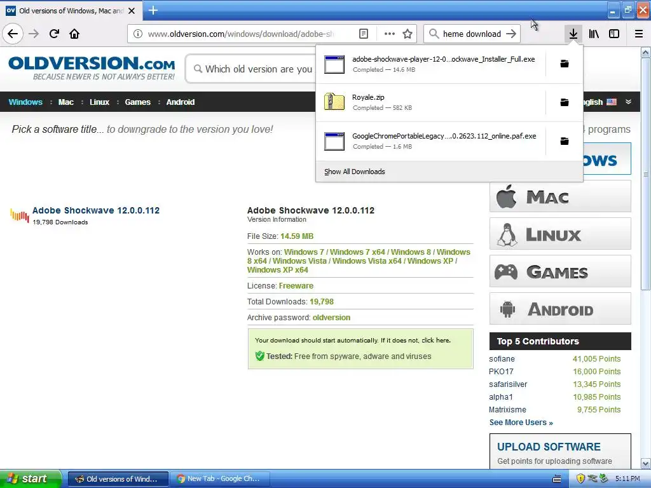Click the File Size value 14.59 MB

click(x=297, y=236)
